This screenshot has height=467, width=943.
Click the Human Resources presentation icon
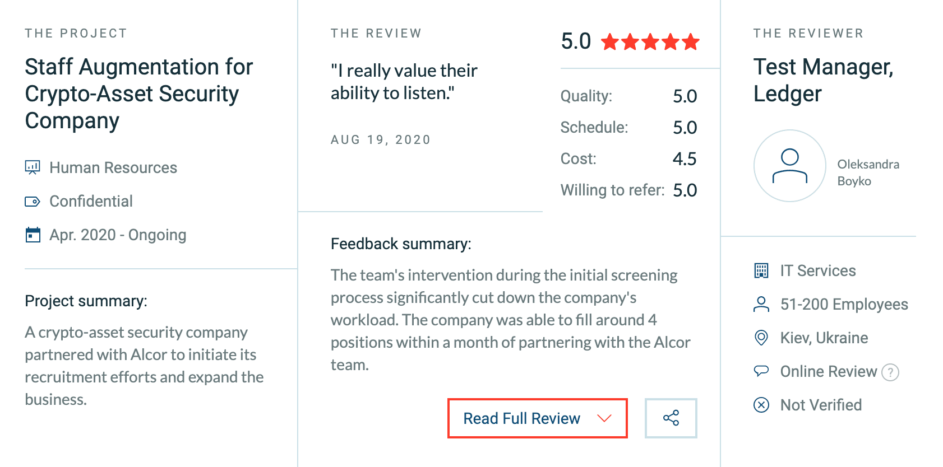pos(33,166)
